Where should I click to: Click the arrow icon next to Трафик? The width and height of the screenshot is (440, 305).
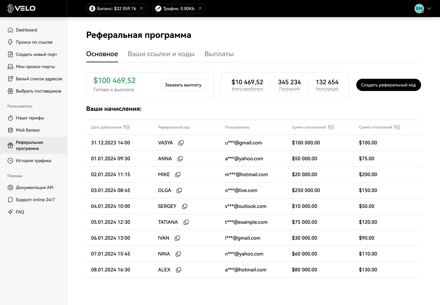click(200, 9)
